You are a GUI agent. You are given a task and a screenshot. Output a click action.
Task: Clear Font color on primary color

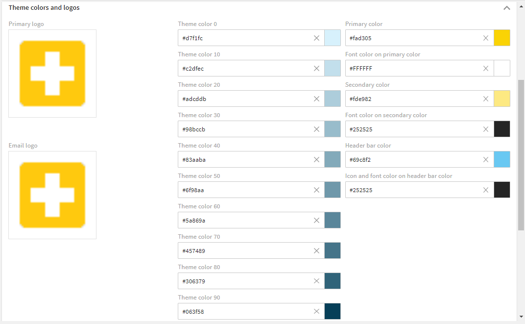click(486, 68)
